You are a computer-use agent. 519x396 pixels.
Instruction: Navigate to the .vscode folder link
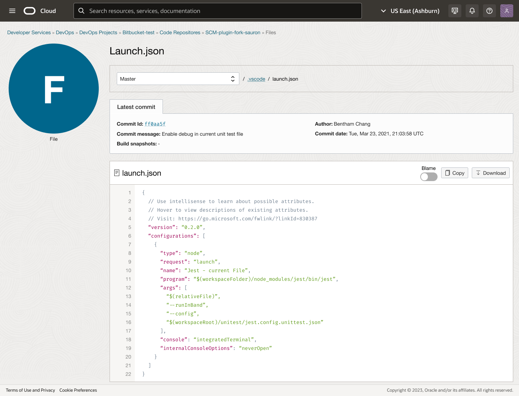click(x=256, y=79)
